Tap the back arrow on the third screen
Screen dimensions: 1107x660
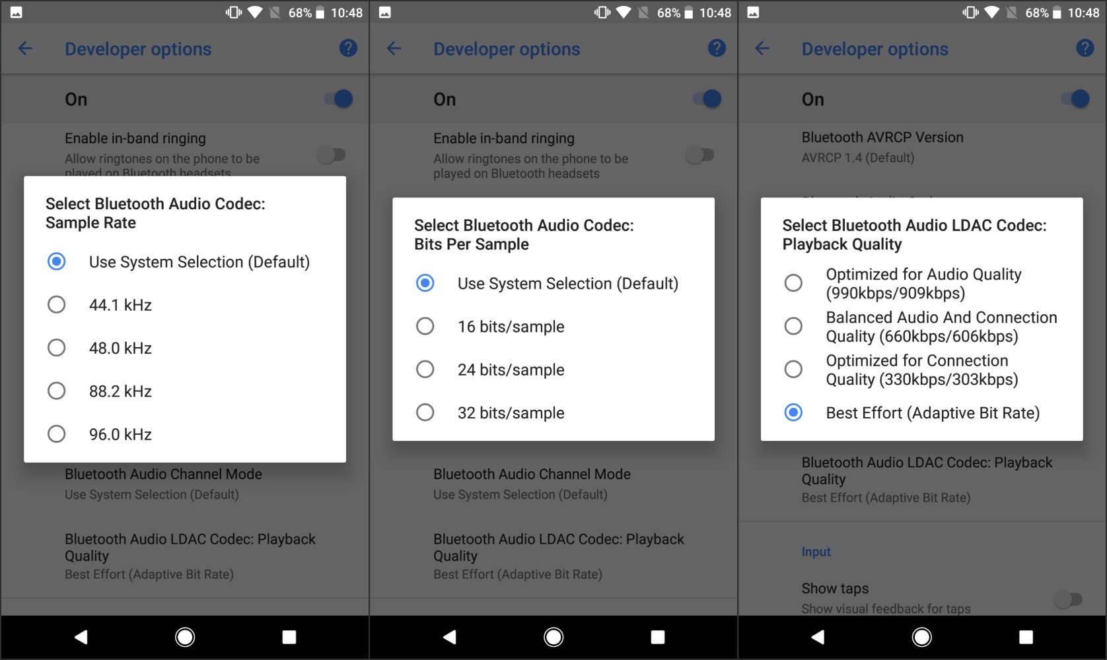[x=762, y=48]
